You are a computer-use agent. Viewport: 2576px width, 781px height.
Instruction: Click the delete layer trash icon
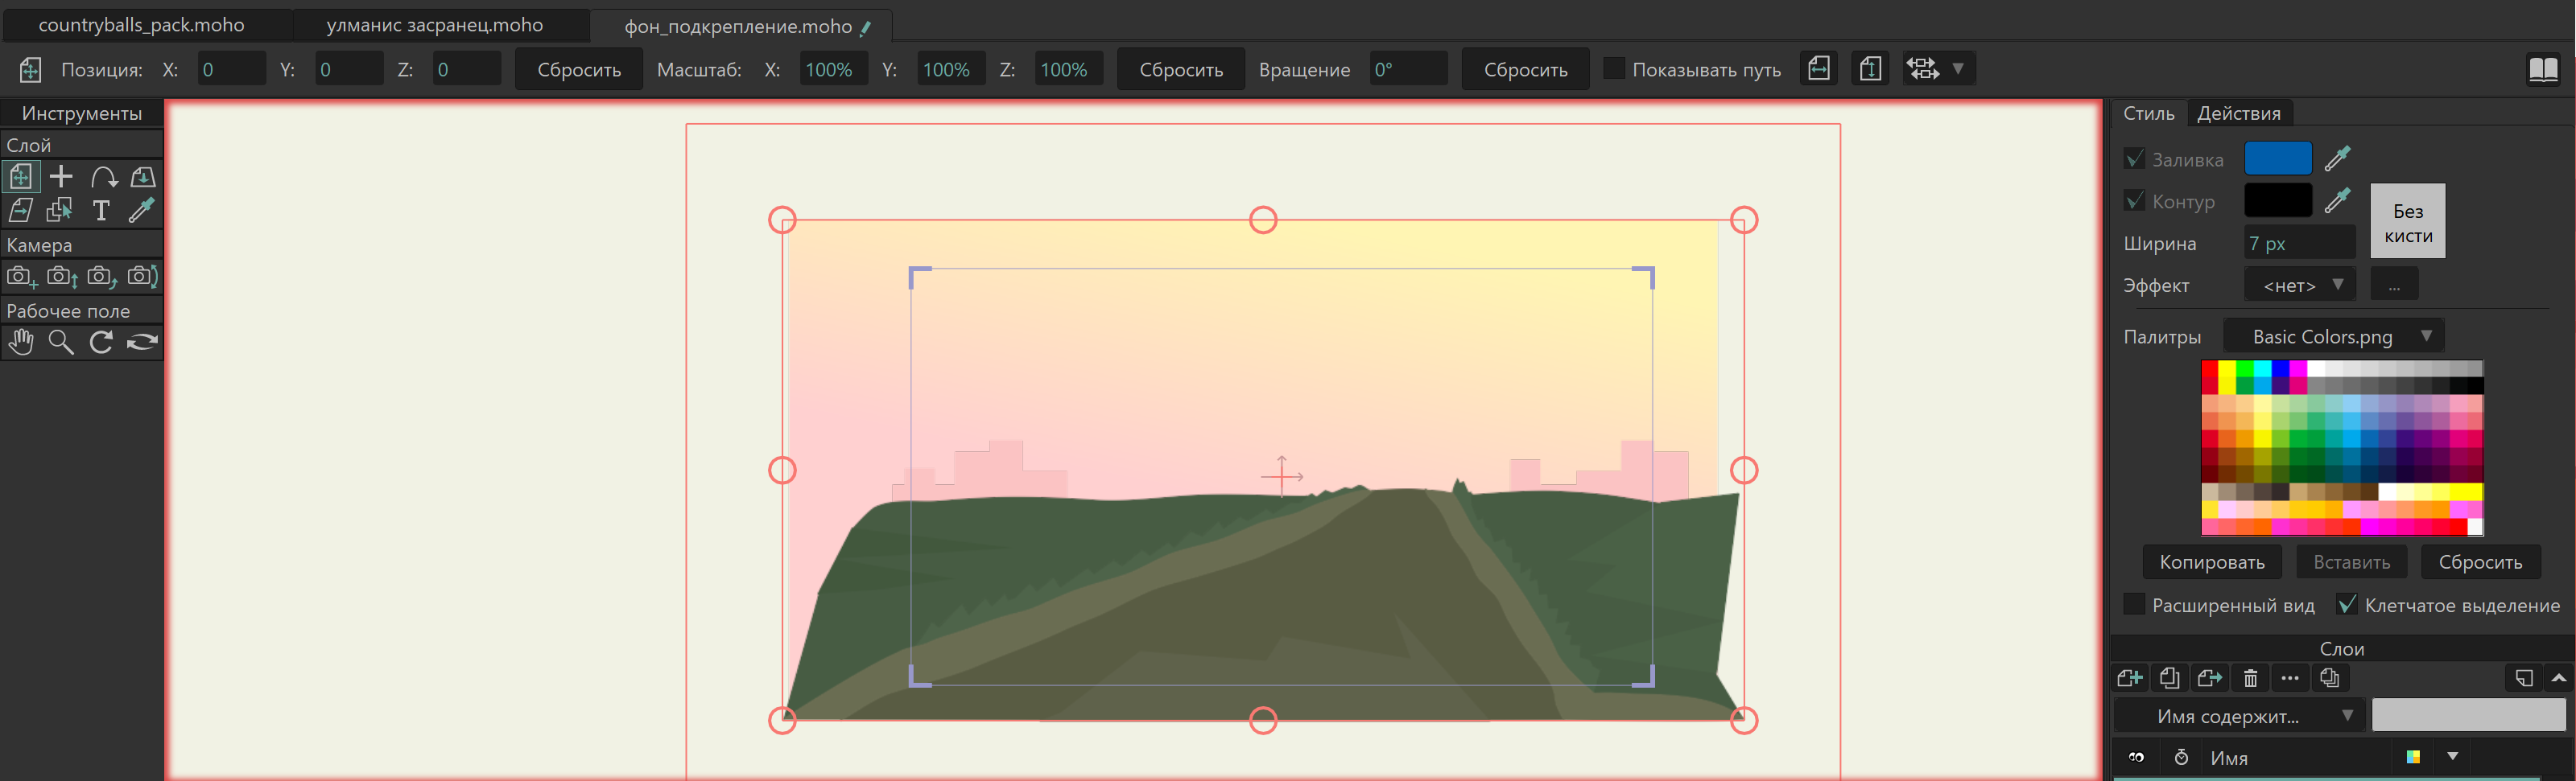[x=2250, y=677]
